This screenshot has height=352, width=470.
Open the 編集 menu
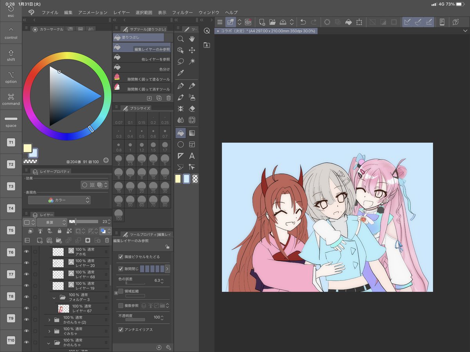pyautogui.click(x=69, y=13)
